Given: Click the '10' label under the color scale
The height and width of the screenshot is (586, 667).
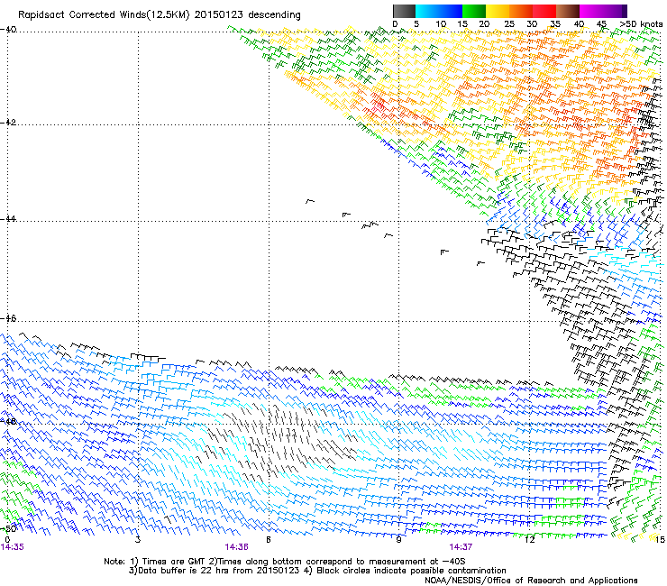Looking at the screenshot, I should click(x=441, y=24).
